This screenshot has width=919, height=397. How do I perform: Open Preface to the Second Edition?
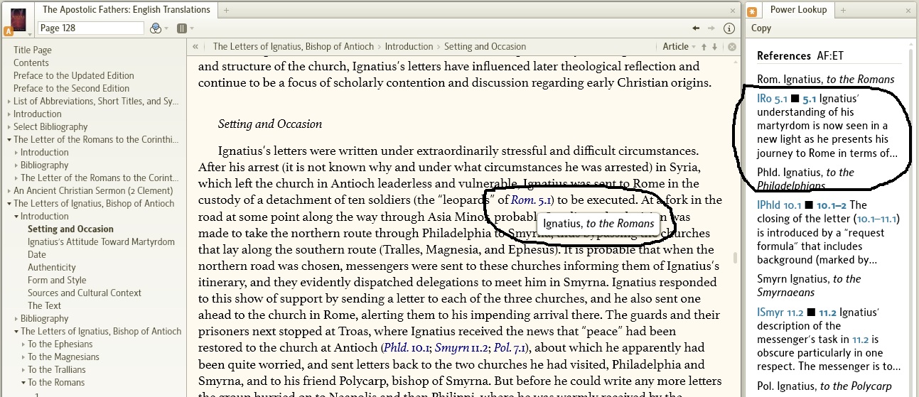tap(72, 89)
